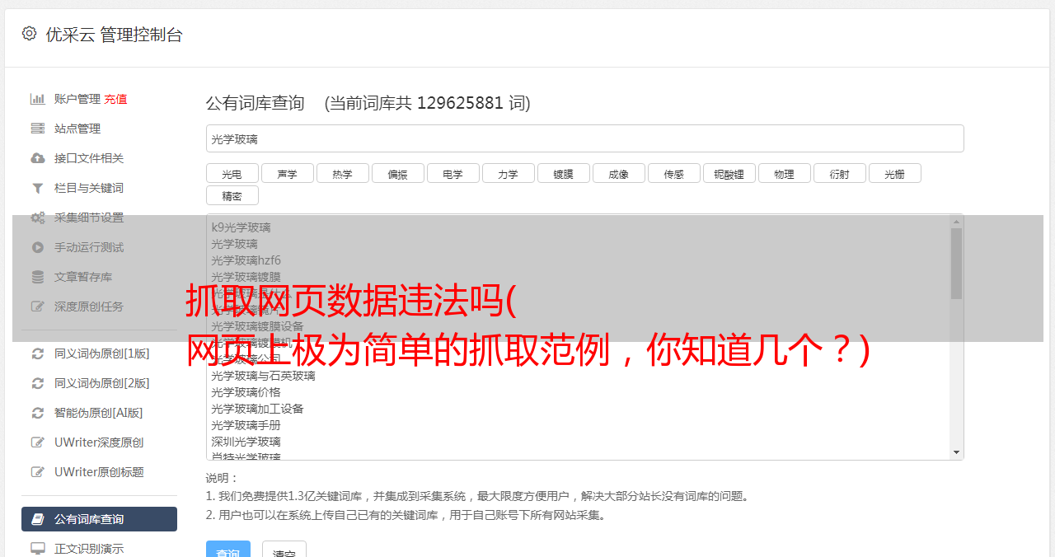The width and height of the screenshot is (1055, 557).
Task: Click the filter funnel icon for 栏目与关键词
Action: click(x=37, y=188)
